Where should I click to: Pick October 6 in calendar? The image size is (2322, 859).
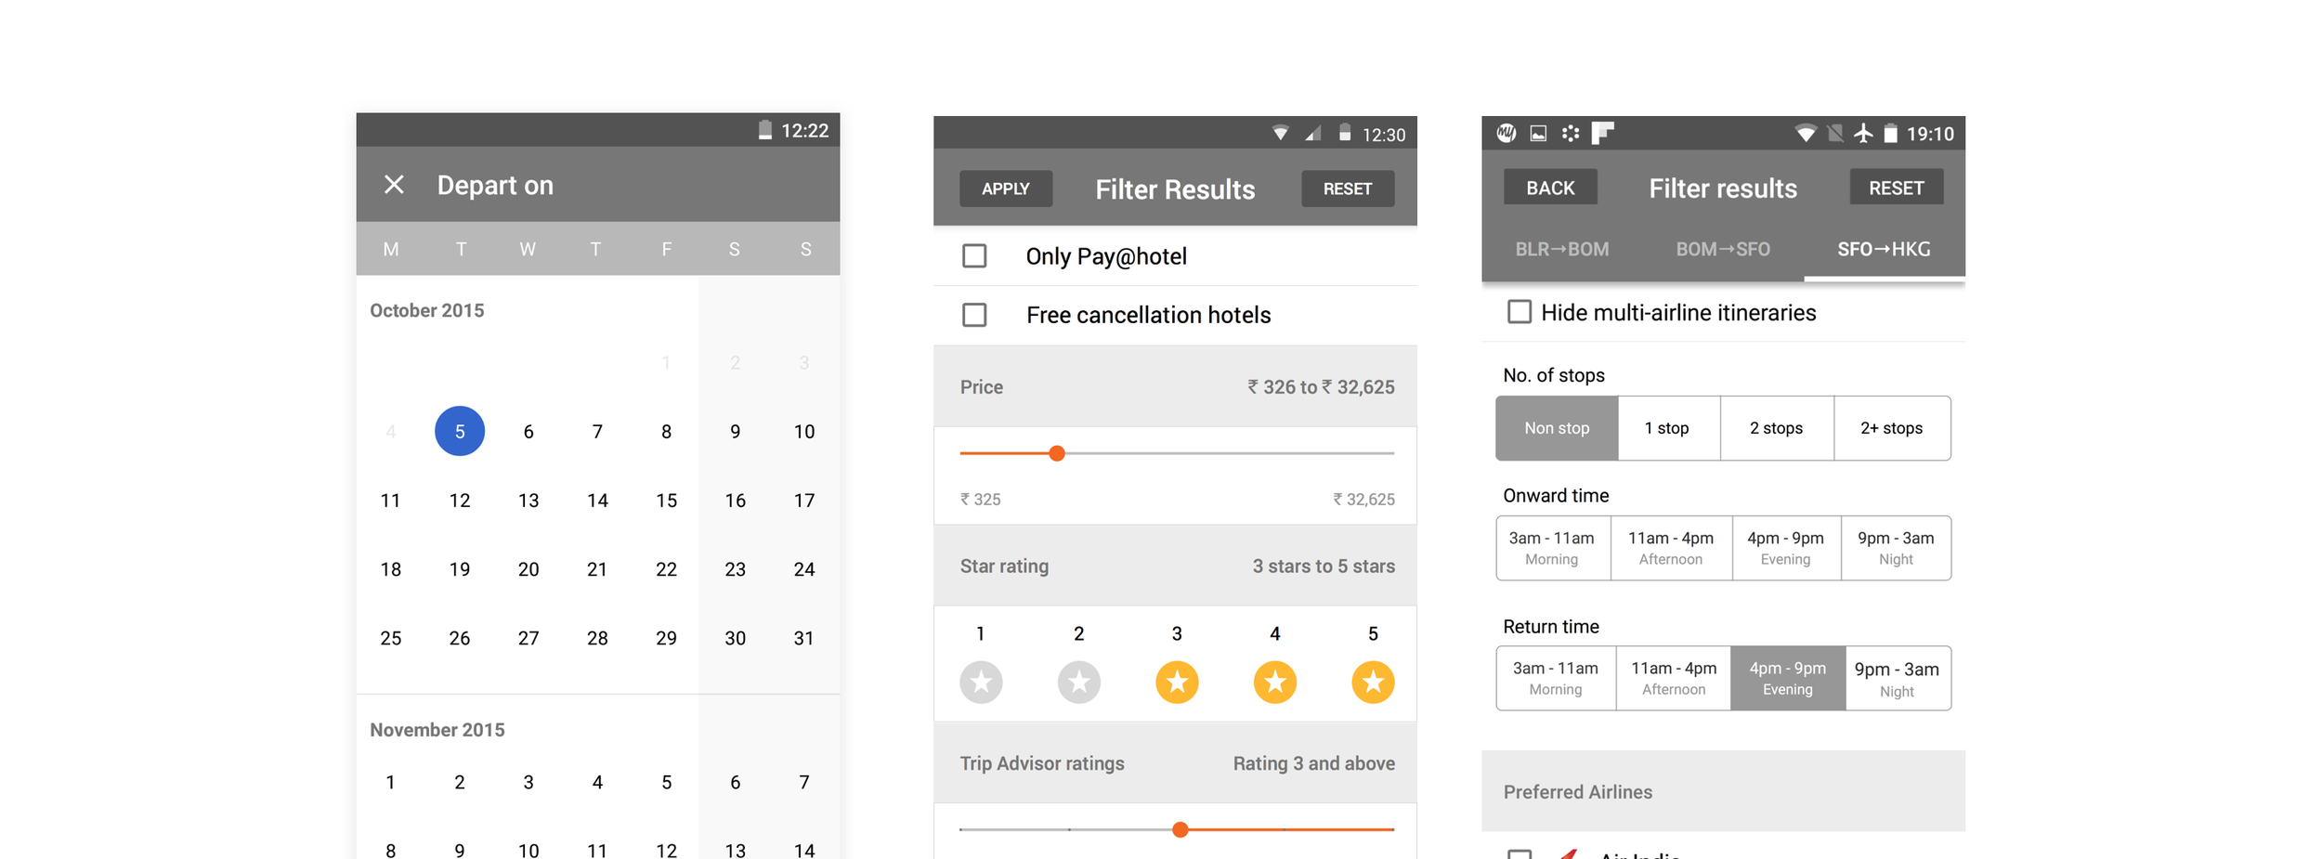[x=528, y=432]
